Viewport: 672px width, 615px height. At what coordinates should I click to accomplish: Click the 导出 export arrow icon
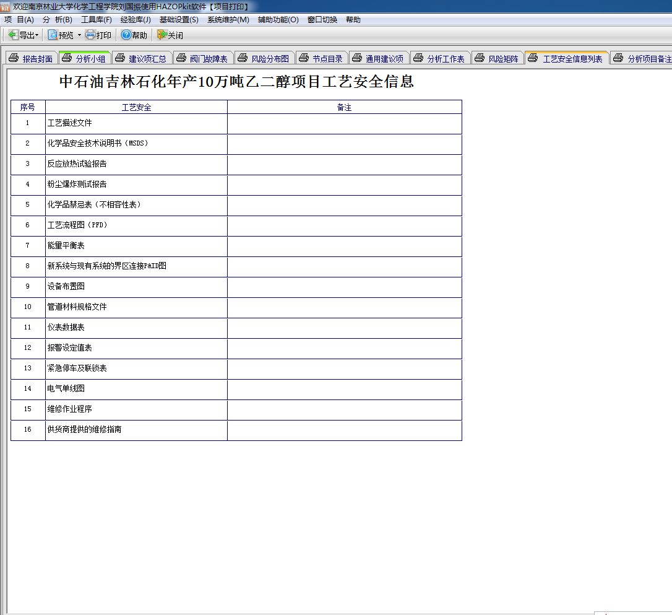pyautogui.click(x=13, y=35)
